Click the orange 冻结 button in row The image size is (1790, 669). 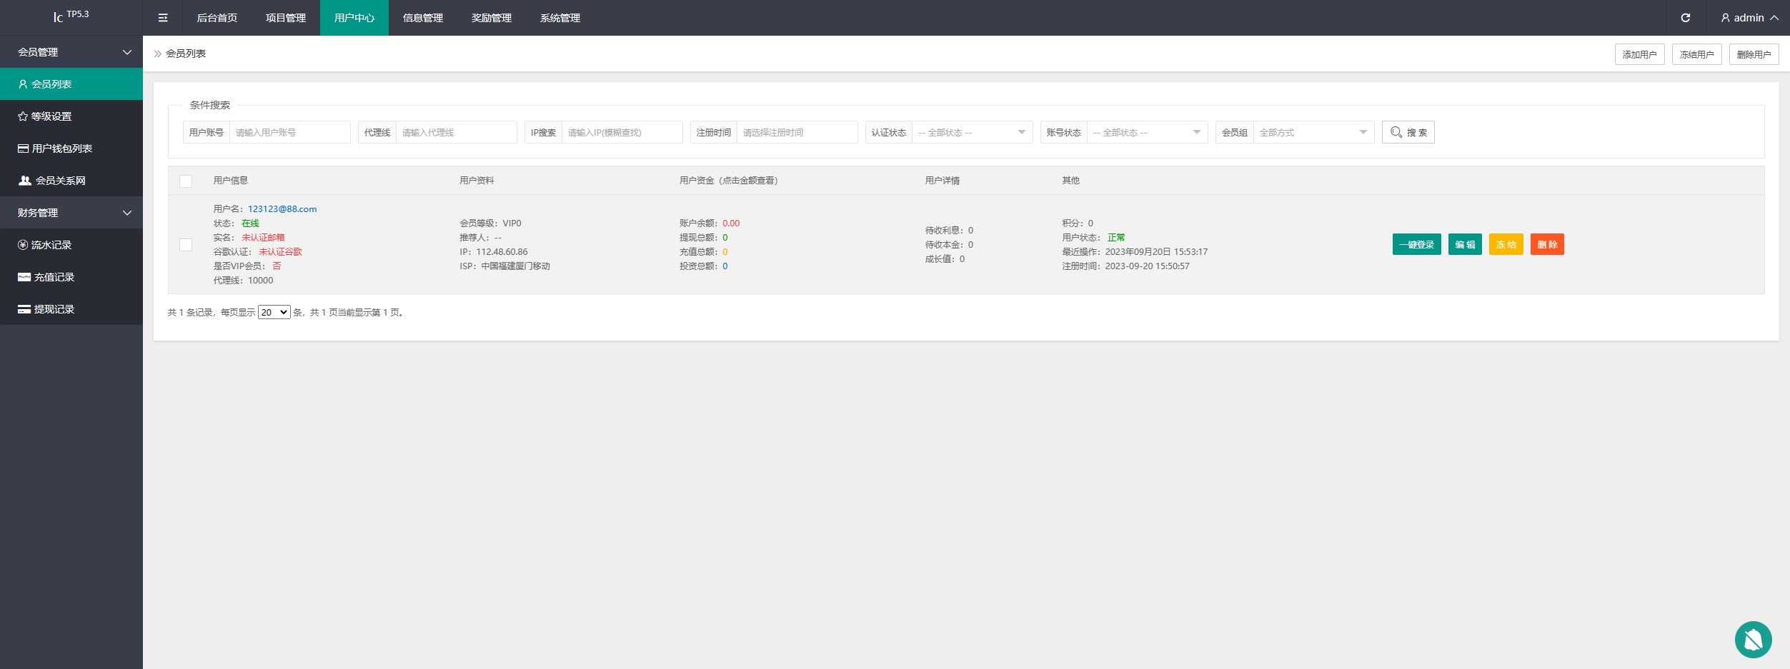1506,245
